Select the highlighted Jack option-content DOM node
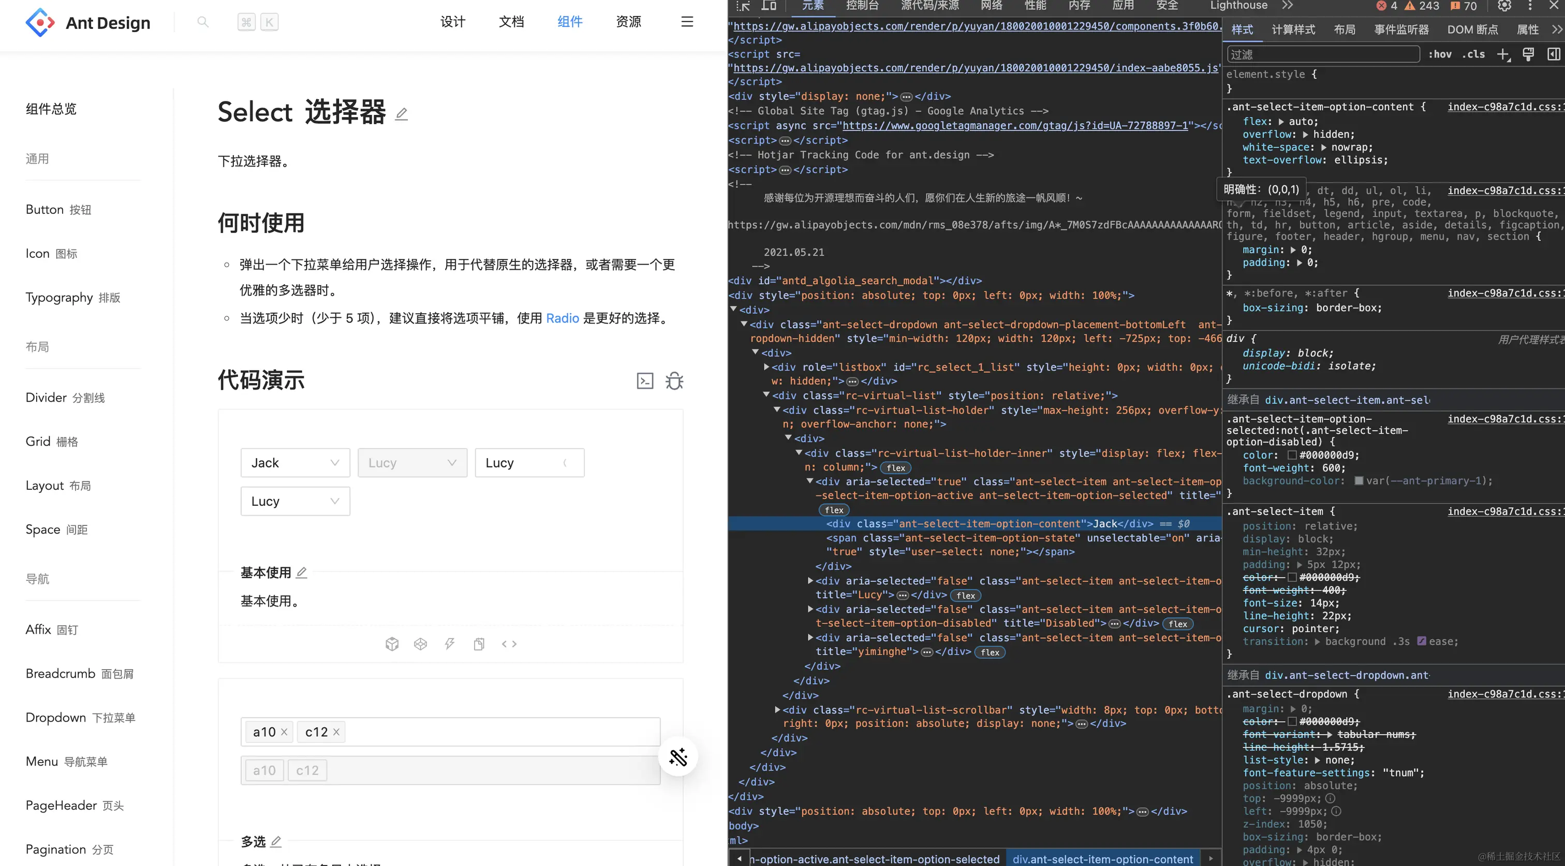 click(x=975, y=523)
